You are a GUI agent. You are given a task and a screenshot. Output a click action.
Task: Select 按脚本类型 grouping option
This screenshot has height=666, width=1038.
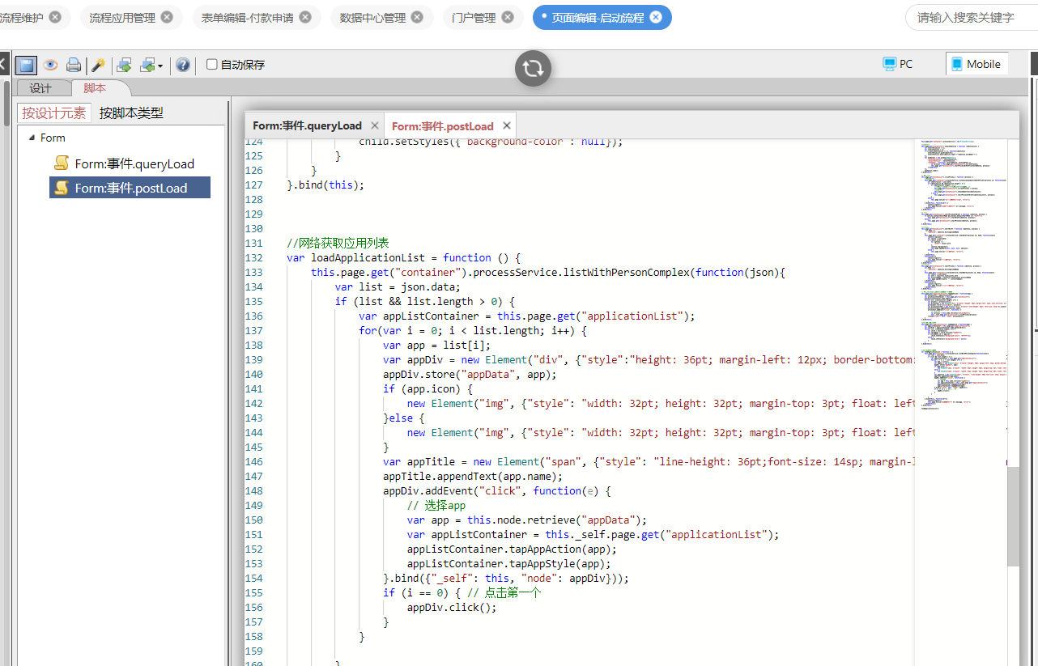[x=131, y=113]
